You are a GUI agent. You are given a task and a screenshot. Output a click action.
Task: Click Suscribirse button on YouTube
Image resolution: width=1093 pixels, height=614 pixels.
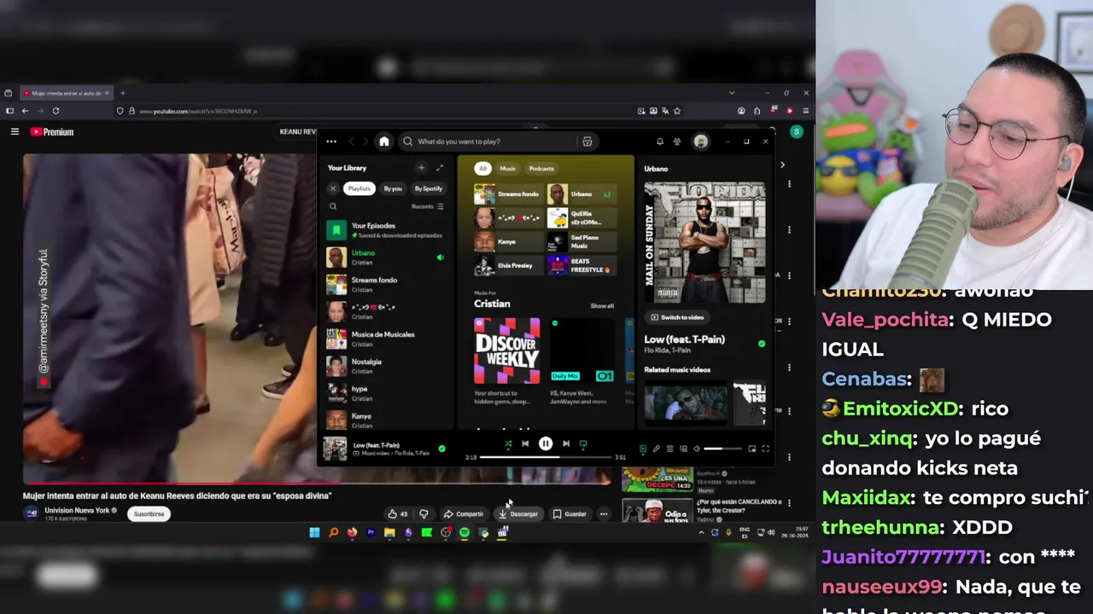coord(149,514)
